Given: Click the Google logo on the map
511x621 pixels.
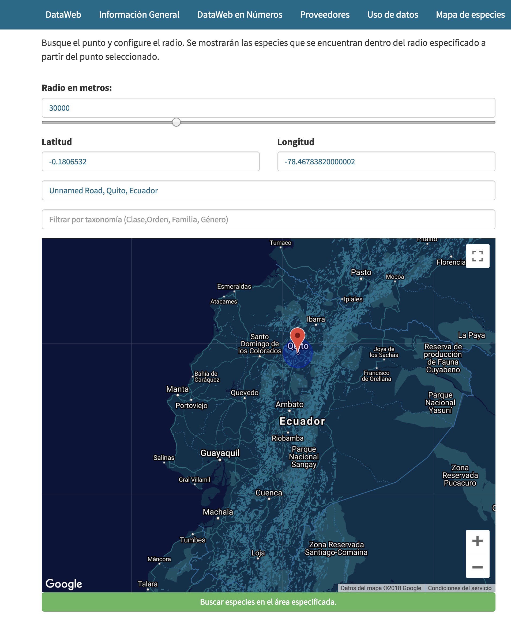Looking at the screenshot, I should (x=63, y=584).
